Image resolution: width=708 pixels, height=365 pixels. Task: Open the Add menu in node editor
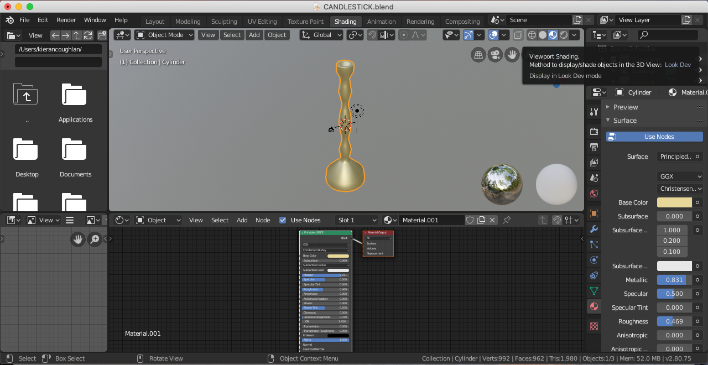coord(242,220)
